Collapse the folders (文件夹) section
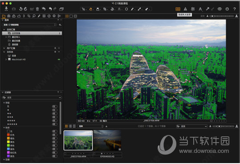 click(4, 52)
